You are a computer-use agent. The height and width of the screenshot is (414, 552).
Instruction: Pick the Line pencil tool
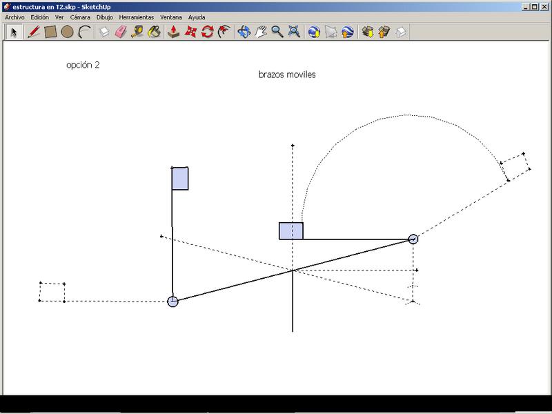[32, 32]
